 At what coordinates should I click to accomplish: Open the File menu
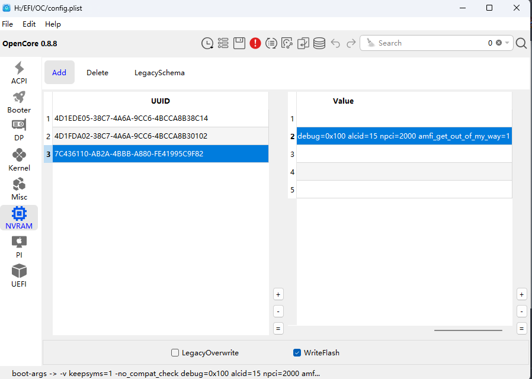coord(7,24)
